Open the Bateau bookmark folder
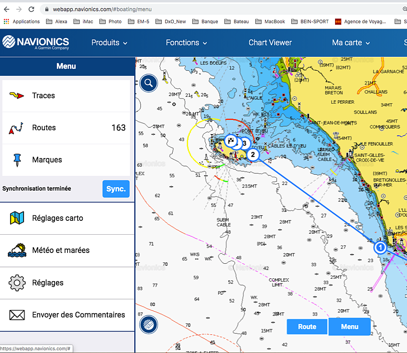407x353 pixels. (236, 21)
